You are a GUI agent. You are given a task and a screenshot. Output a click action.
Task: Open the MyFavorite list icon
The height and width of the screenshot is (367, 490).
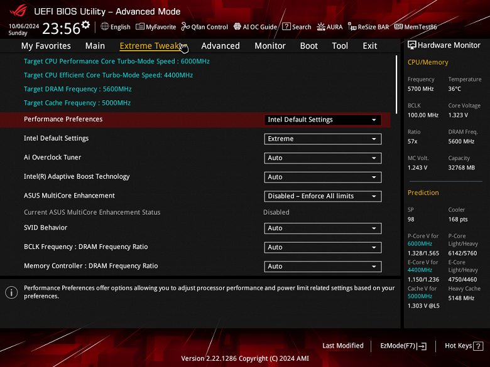[140, 26]
